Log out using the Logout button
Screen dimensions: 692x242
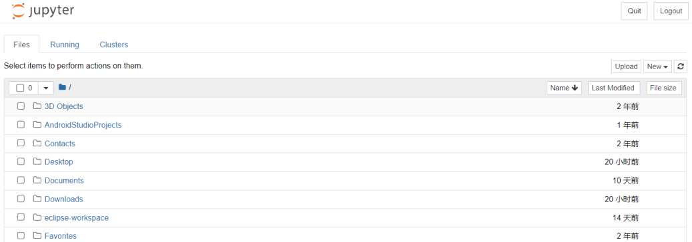(x=671, y=11)
